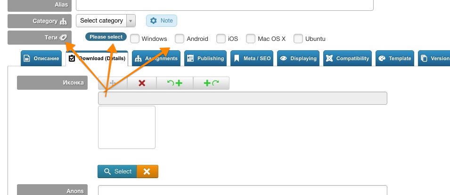The image size is (450, 195).
Task: Open the Select category dropdown
Action: point(106,21)
